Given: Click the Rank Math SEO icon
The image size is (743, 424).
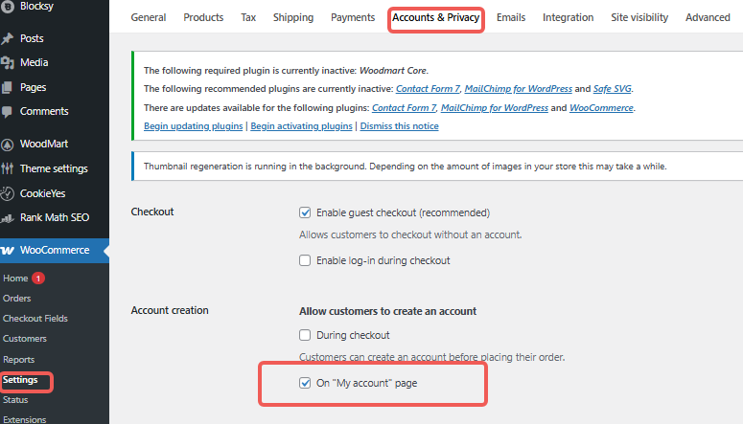Looking at the screenshot, I should point(8,218).
